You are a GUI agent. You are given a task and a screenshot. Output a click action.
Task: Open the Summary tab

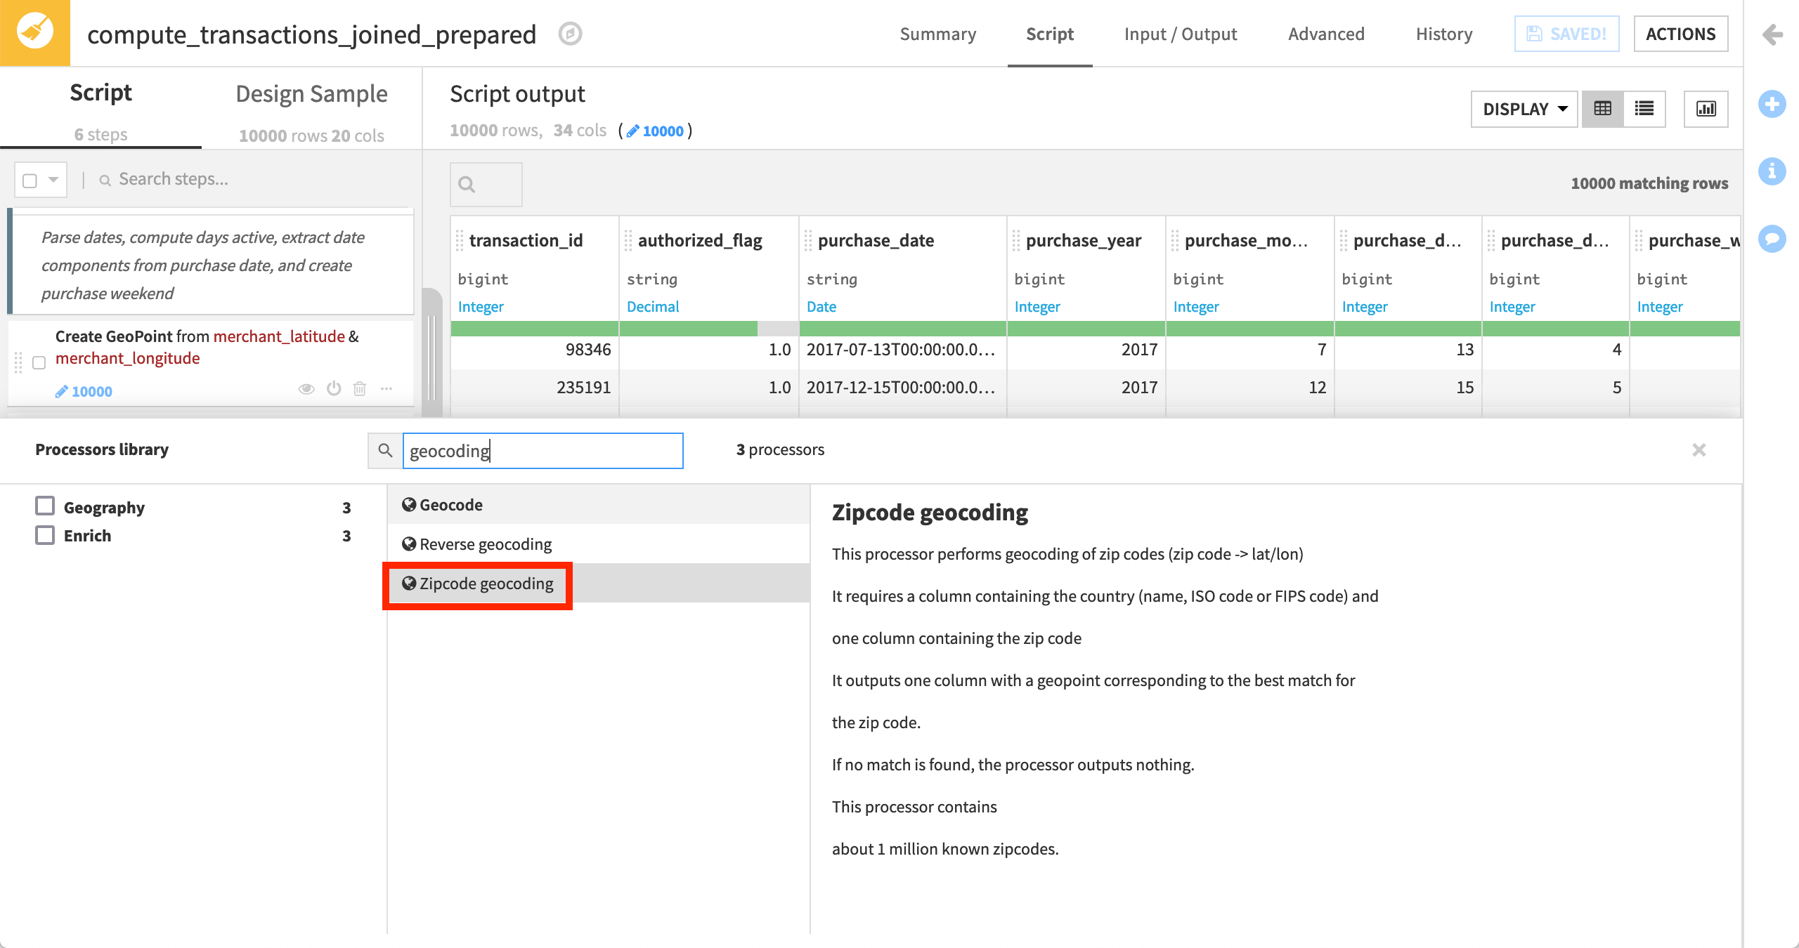pyautogui.click(x=938, y=34)
